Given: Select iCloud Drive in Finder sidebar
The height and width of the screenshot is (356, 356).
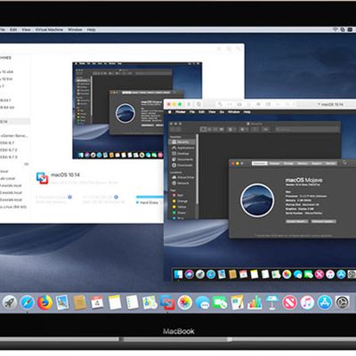Looking at the screenshot, I should pos(182,177).
